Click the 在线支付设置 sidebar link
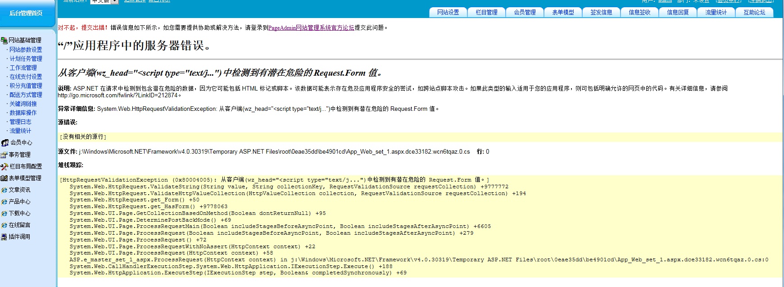 (26, 77)
